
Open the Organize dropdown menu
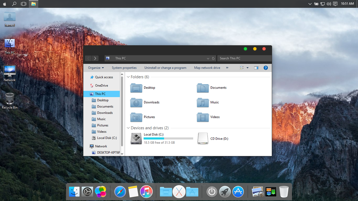click(96, 68)
